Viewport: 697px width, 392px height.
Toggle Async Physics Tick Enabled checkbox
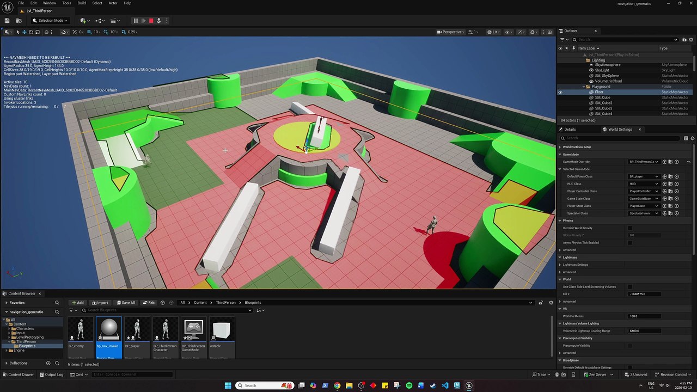click(x=630, y=243)
